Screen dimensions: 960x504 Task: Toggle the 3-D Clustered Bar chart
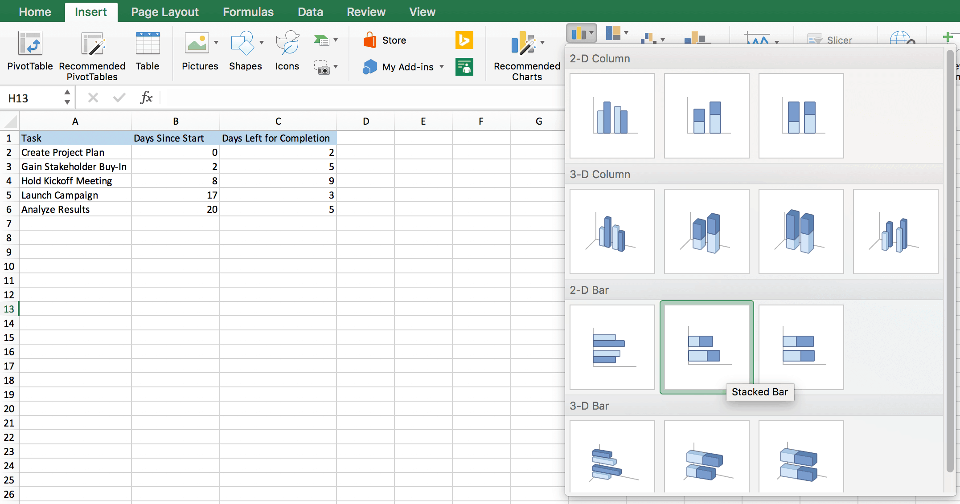pos(612,459)
